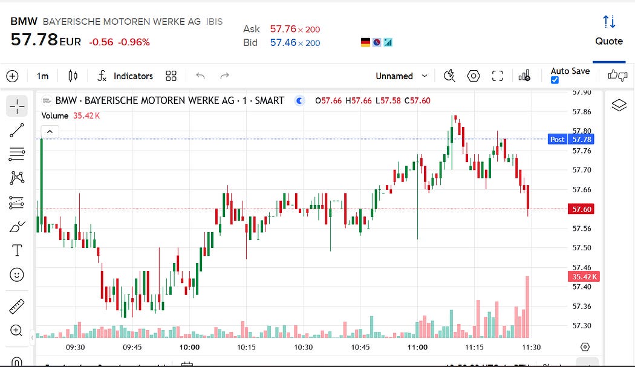Viewport: 635px width, 367px height.
Task: Open the 1m interval selector
Action: [42, 76]
